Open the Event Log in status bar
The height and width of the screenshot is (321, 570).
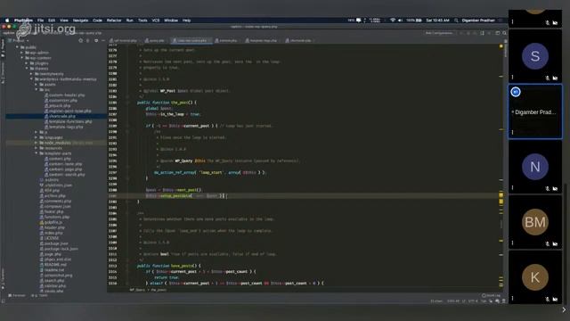[491, 295]
